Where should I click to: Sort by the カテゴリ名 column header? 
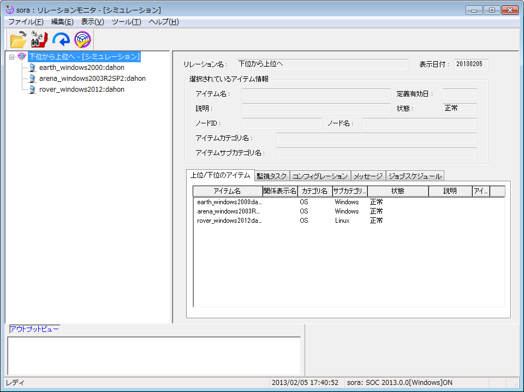pyautogui.click(x=315, y=191)
